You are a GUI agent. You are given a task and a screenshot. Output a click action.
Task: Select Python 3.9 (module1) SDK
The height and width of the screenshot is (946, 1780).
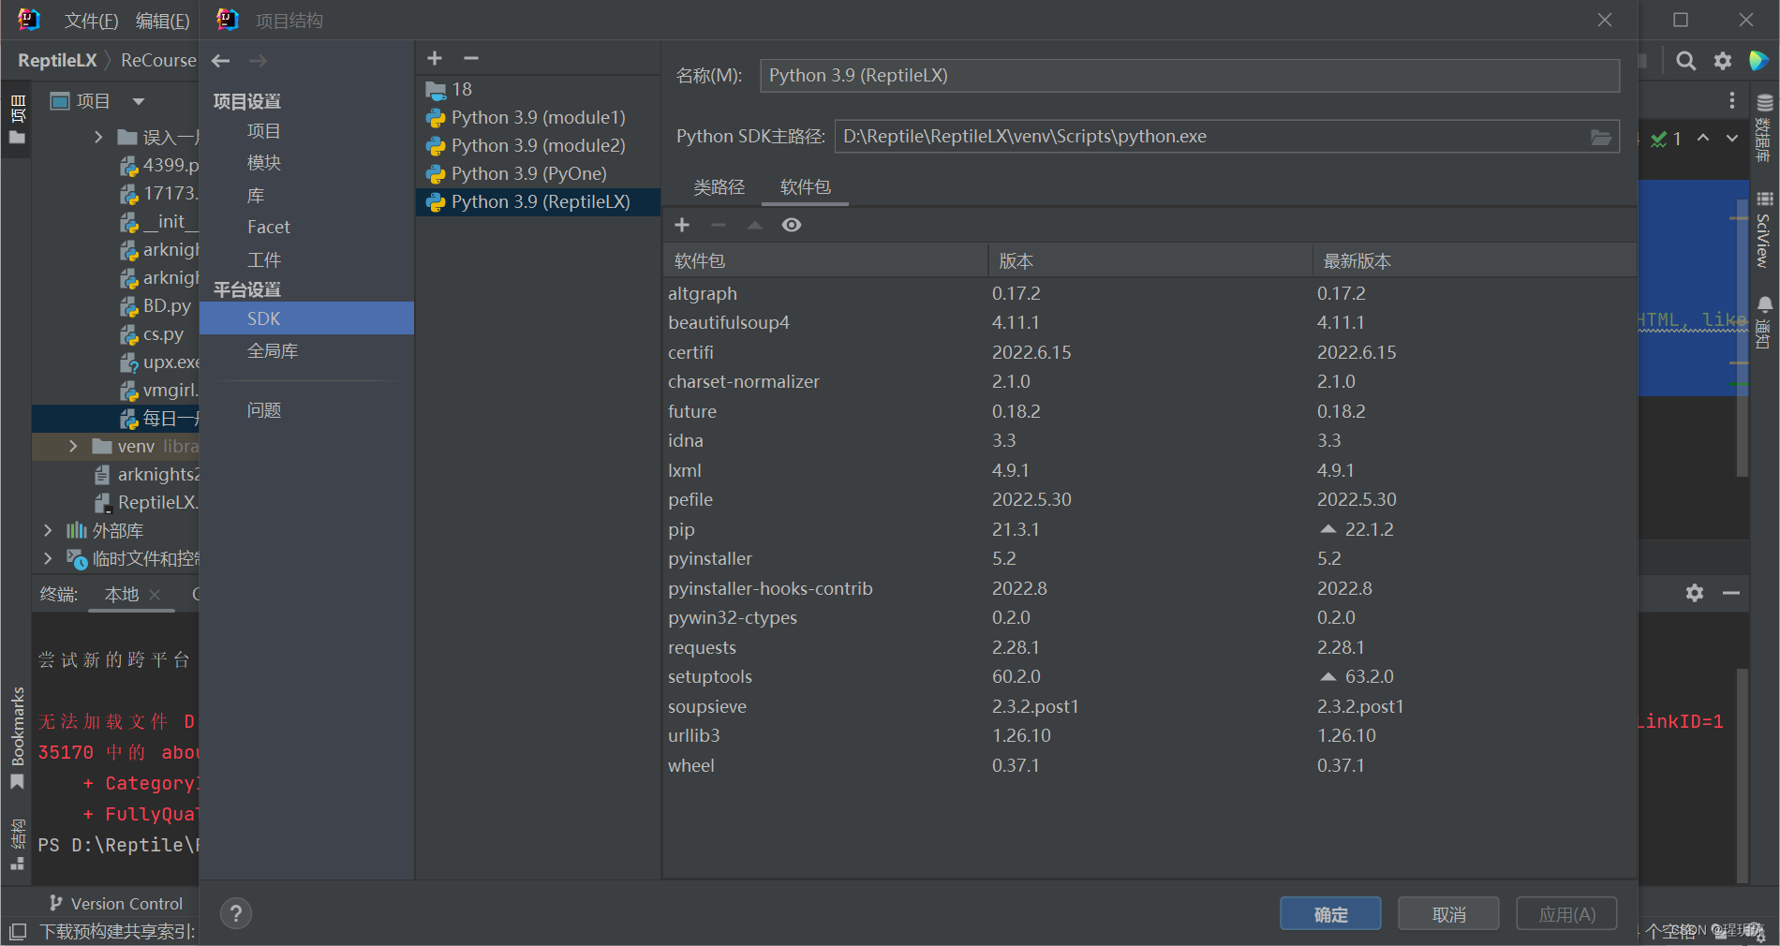coord(538,117)
